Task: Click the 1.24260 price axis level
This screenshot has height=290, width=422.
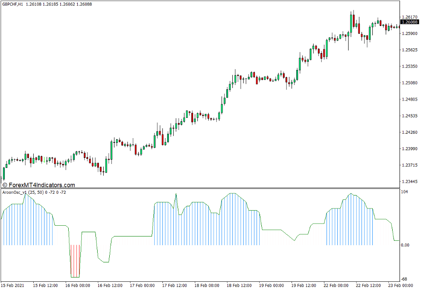Action: tap(409, 132)
